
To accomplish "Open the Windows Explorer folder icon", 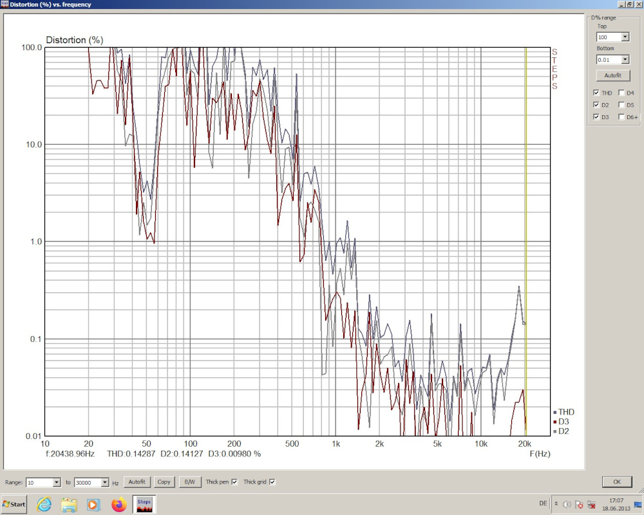I will pyautogui.click(x=69, y=504).
